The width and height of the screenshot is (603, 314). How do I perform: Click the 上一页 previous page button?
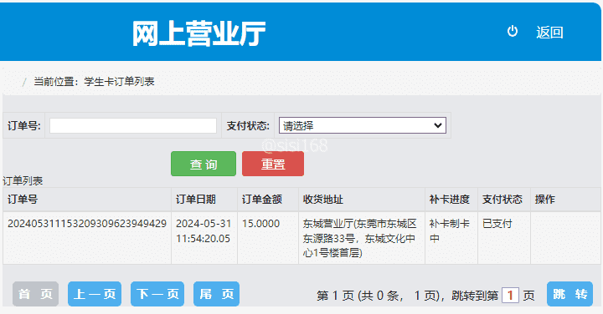(95, 294)
